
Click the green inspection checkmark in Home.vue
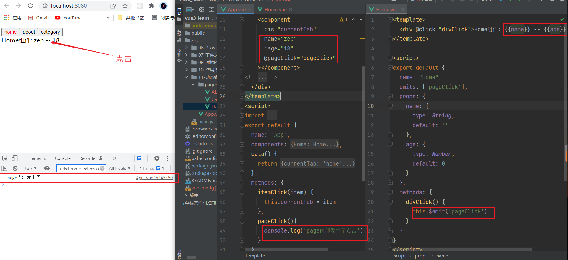coord(562,19)
